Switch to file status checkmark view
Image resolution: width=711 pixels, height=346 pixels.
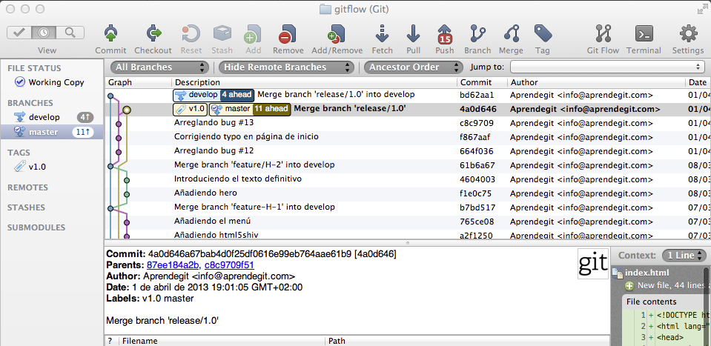[21, 33]
